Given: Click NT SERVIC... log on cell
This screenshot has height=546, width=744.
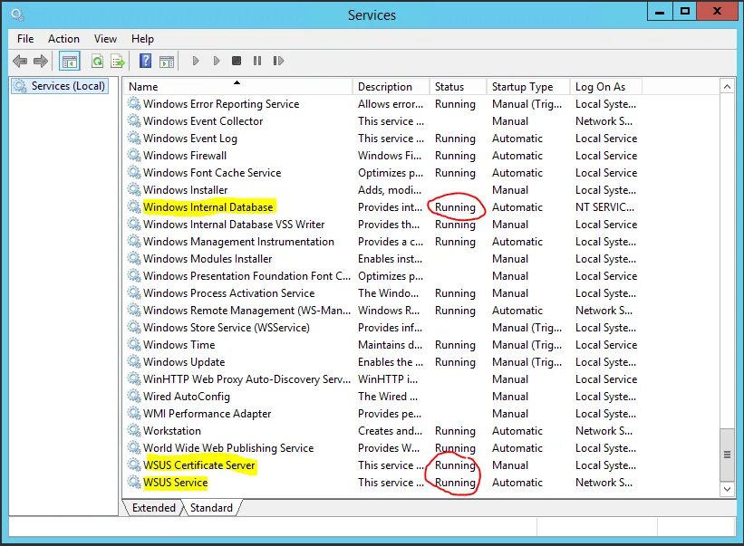Looking at the screenshot, I should click(604, 207).
